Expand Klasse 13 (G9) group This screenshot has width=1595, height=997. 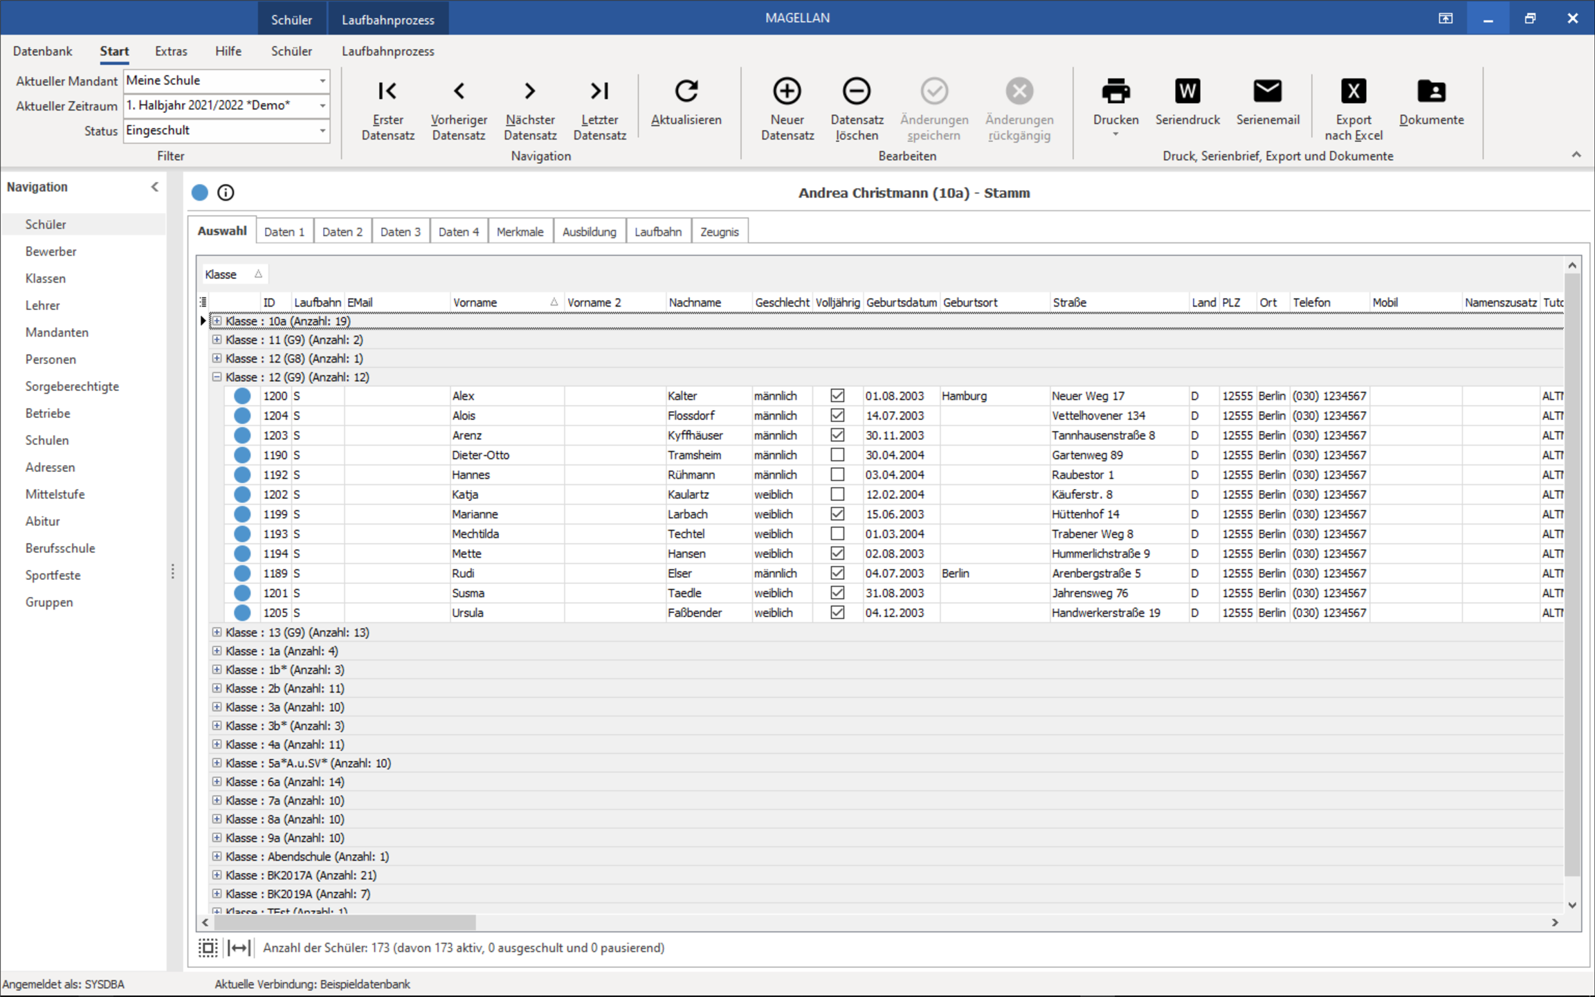click(x=217, y=632)
